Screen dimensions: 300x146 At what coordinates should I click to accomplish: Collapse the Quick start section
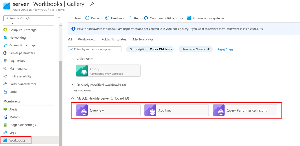(x=72, y=59)
